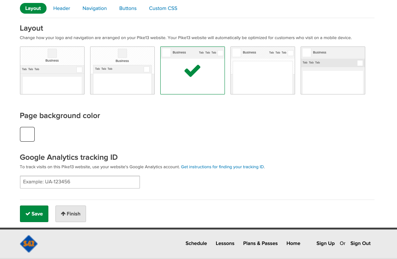
Task: Click the Sign Out link
Action: point(360,243)
